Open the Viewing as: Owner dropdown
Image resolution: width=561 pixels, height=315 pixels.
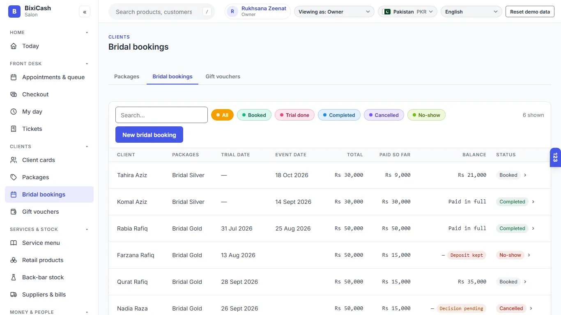click(334, 12)
